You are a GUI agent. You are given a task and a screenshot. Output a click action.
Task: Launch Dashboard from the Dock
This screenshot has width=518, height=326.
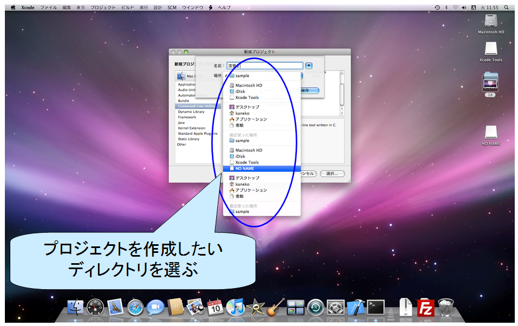click(x=95, y=307)
